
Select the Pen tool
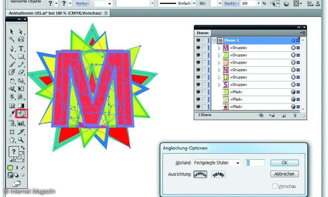[12, 49]
